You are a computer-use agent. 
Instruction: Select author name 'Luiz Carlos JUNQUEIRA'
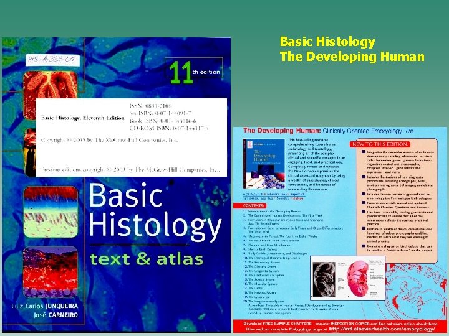(45, 306)
